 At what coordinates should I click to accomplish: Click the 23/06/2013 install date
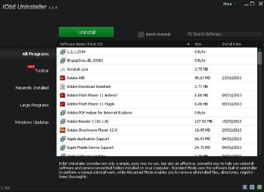click(x=232, y=78)
